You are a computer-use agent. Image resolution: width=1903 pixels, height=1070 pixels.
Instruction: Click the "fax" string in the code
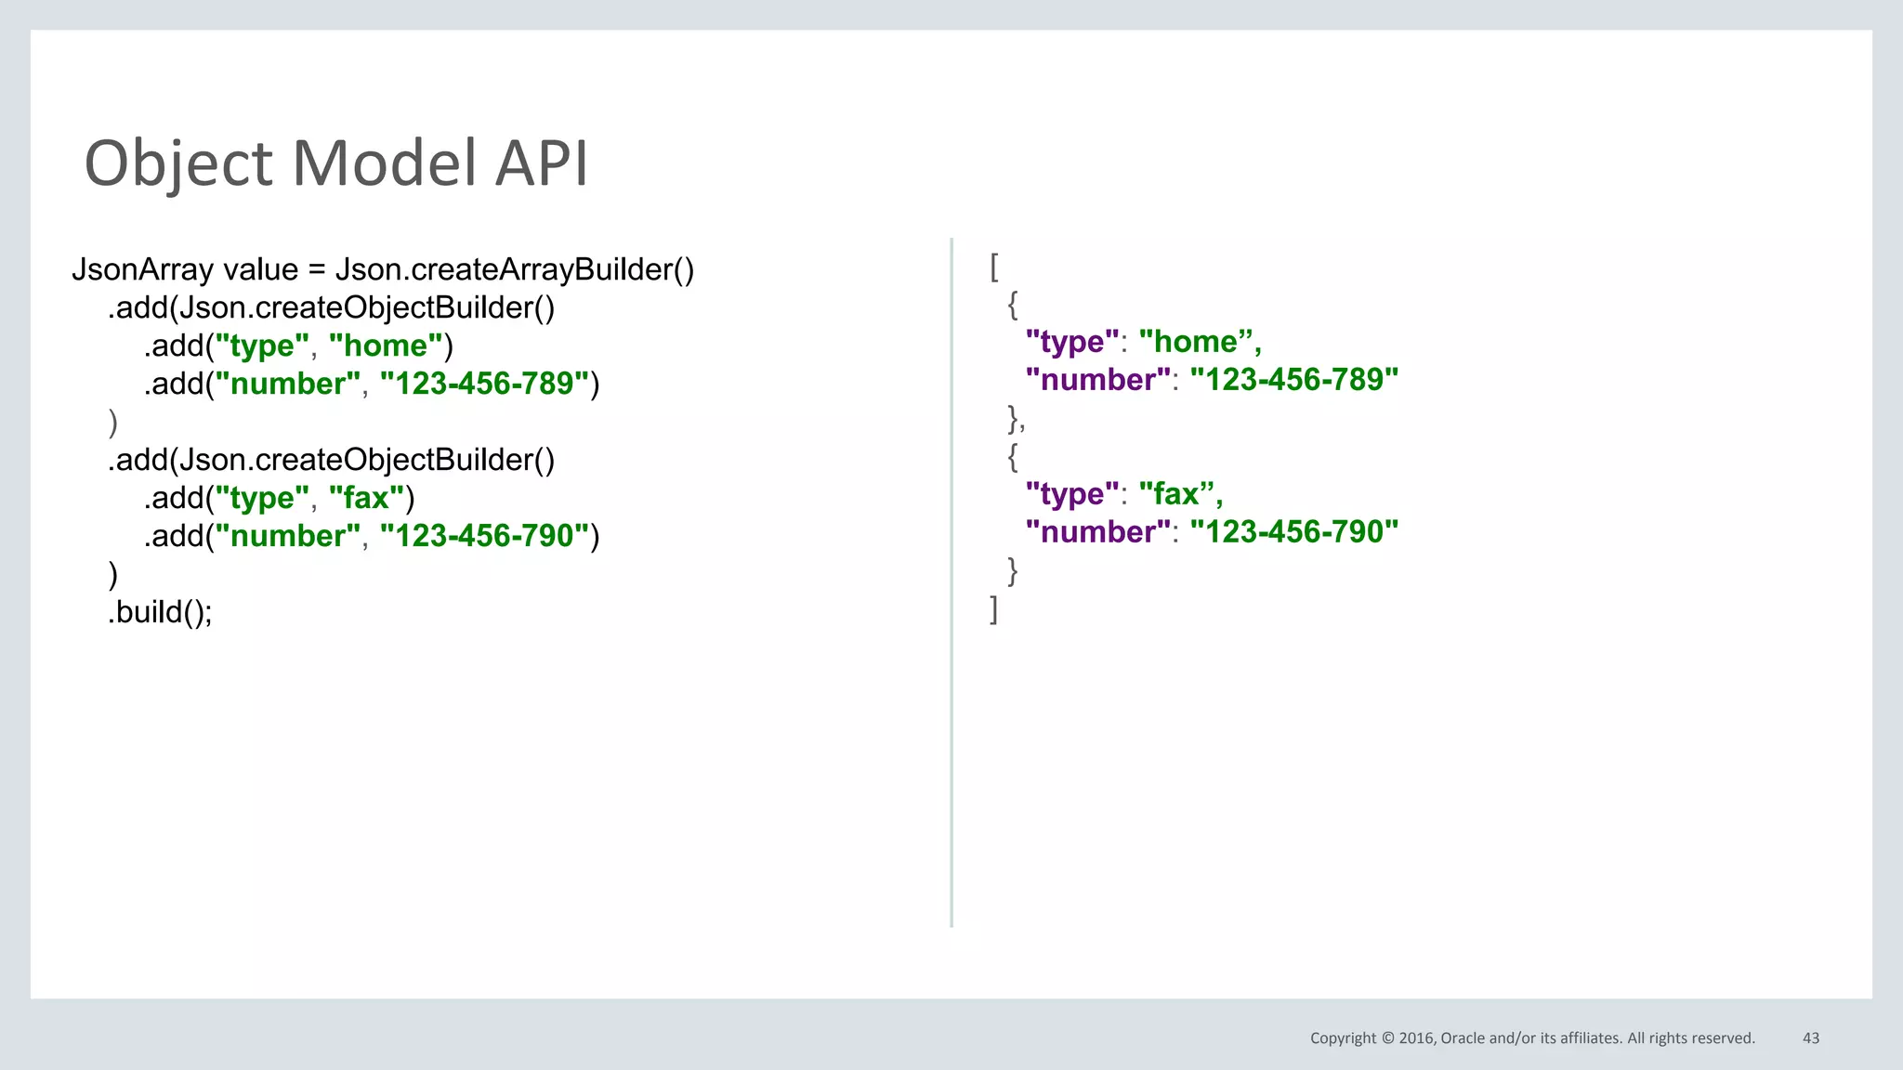(366, 498)
